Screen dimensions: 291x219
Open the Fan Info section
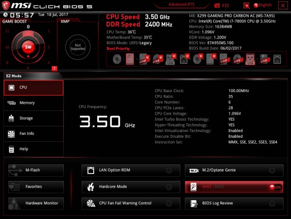point(33,134)
